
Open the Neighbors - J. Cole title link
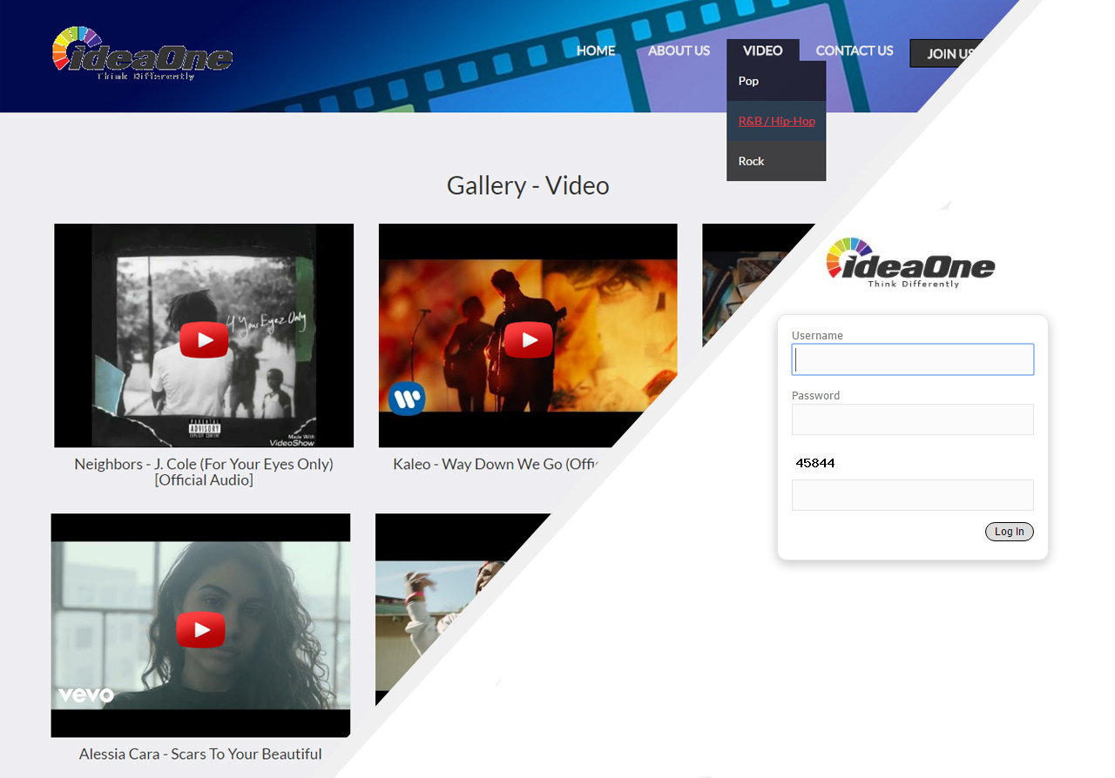pyautogui.click(x=204, y=472)
